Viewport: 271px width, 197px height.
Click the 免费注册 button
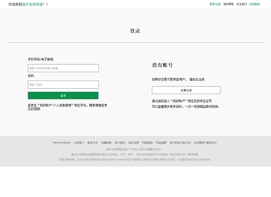coord(186,90)
